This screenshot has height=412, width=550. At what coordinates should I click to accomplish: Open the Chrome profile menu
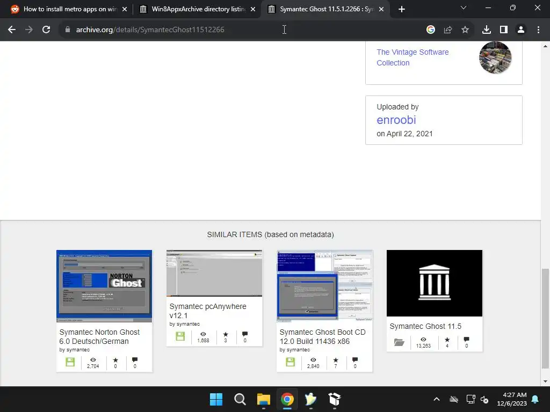521,30
